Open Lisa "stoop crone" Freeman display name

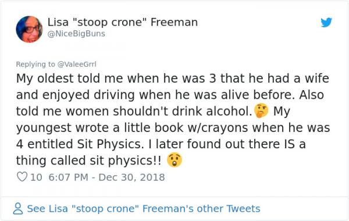tap(123, 22)
